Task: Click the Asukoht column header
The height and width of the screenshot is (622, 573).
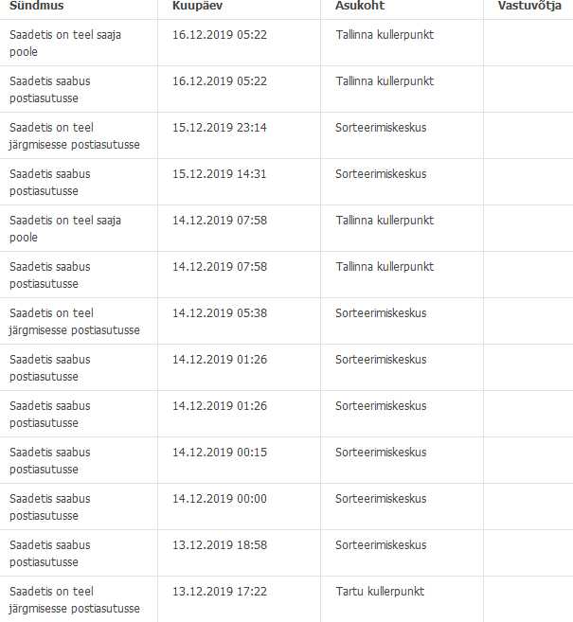Action: click(360, 6)
